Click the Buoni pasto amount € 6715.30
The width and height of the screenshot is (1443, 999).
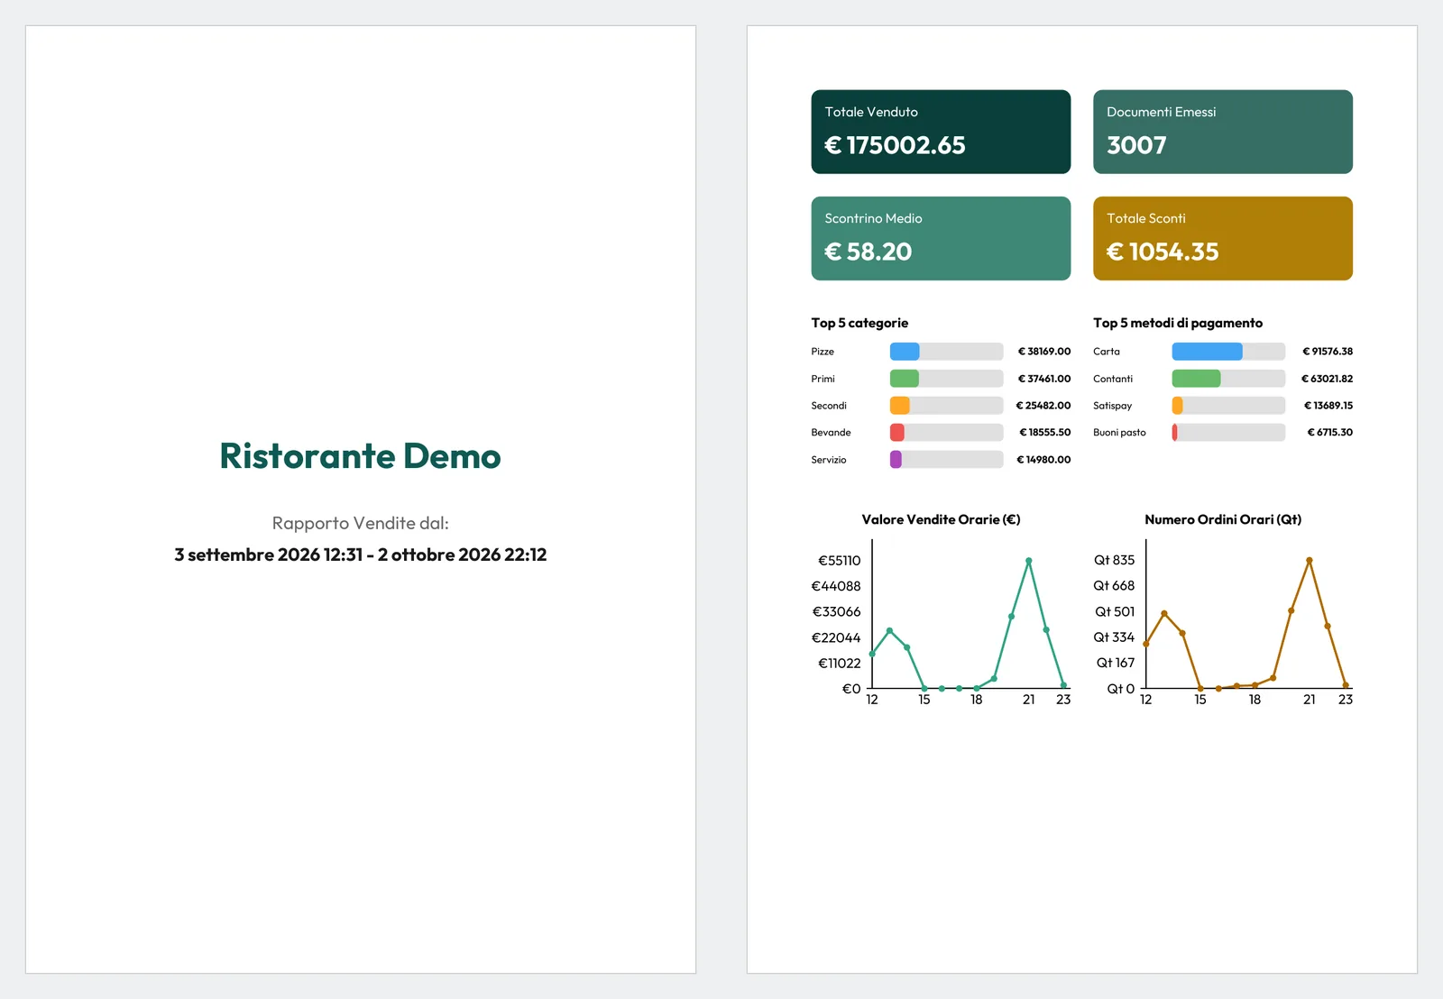(x=1330, y=433)
